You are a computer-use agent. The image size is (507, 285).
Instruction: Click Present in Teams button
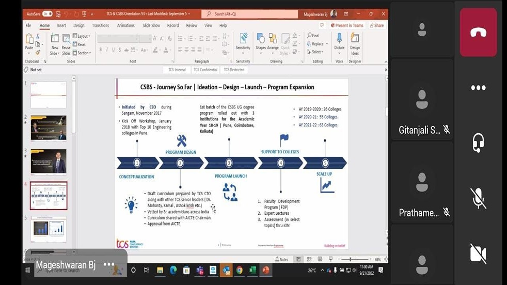click(347, 25)
